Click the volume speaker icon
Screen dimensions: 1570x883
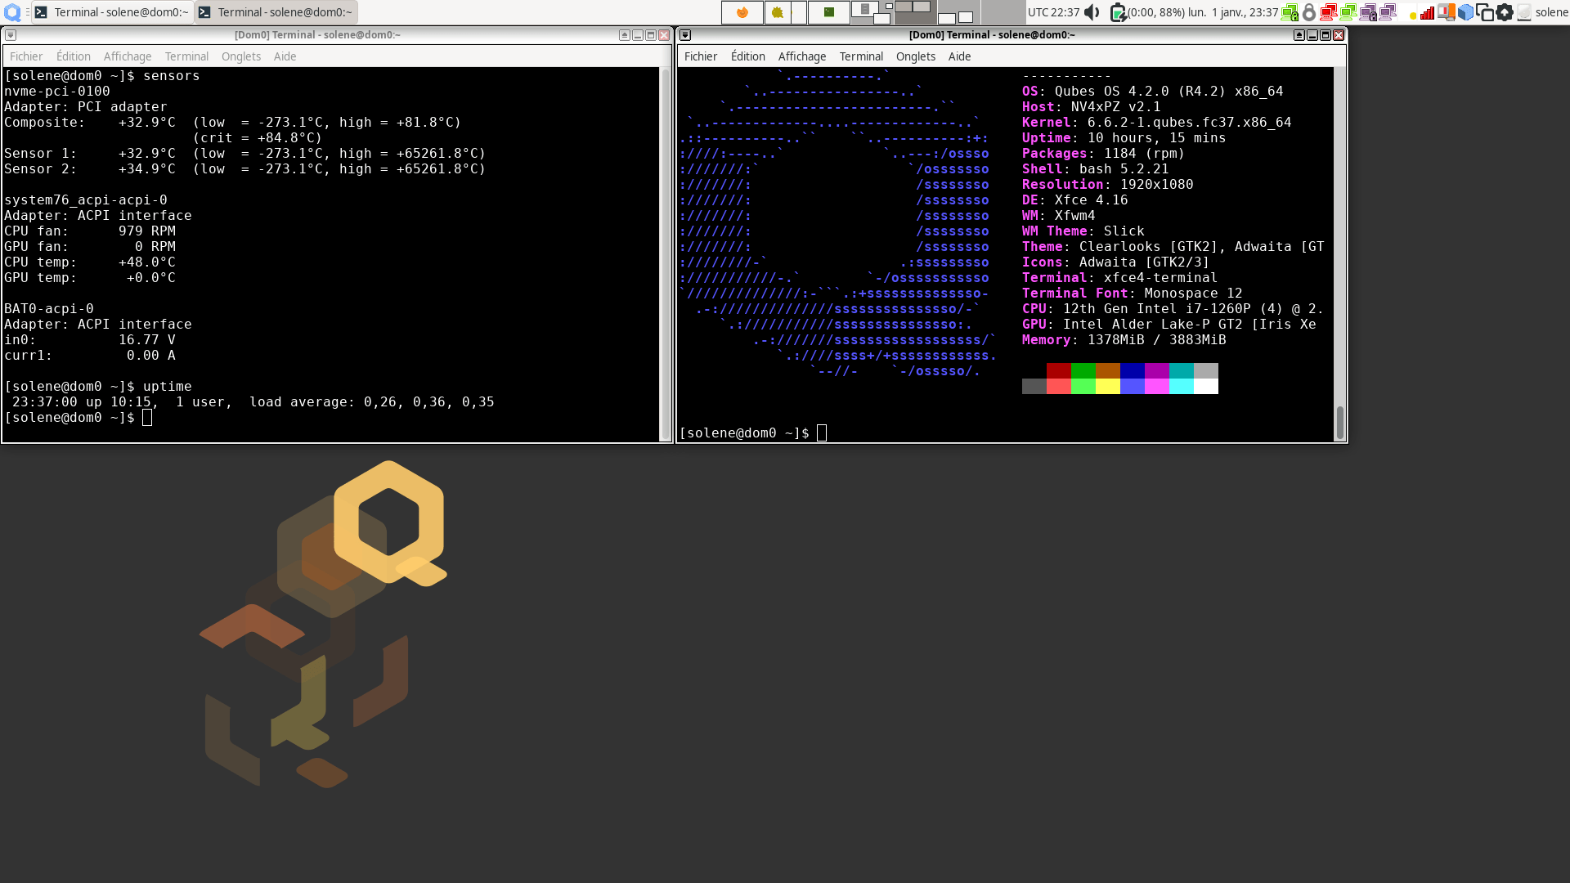click(x=1092, y=12)
